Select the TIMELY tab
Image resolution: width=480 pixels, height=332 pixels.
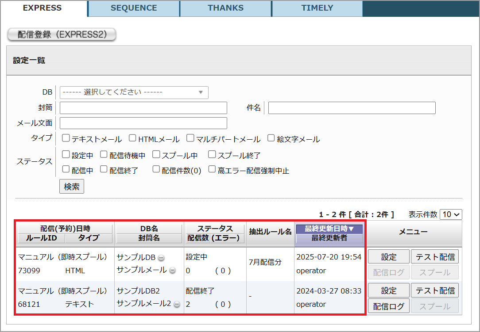(317, 8)
